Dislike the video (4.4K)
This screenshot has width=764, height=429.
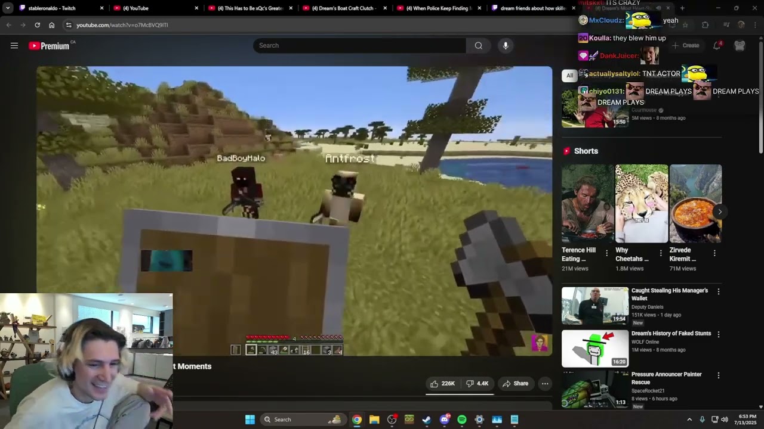pos(478,384)
